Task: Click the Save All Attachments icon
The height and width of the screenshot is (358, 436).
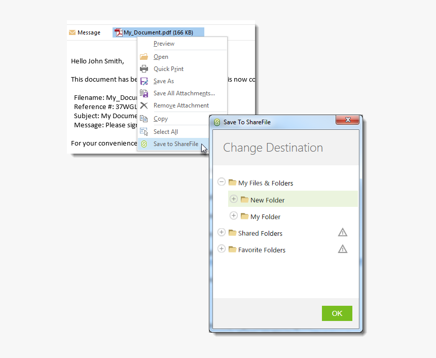Action: pos(144,93)
